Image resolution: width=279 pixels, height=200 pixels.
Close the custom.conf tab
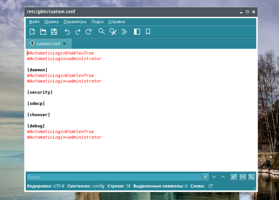click(x=65, y=44)
